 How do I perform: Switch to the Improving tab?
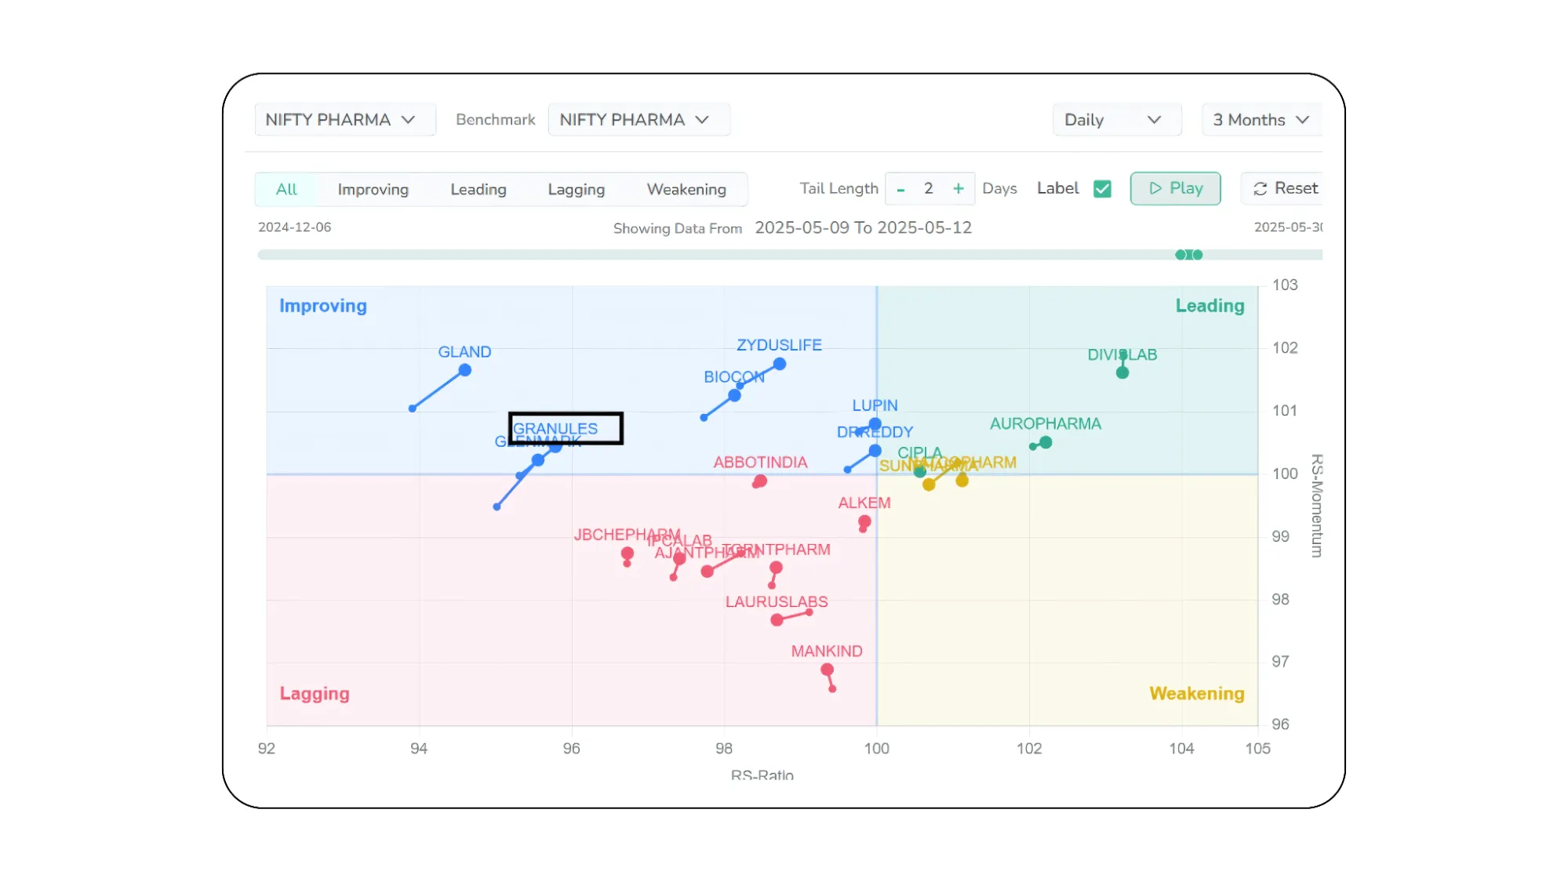click(x=373, y=189)
